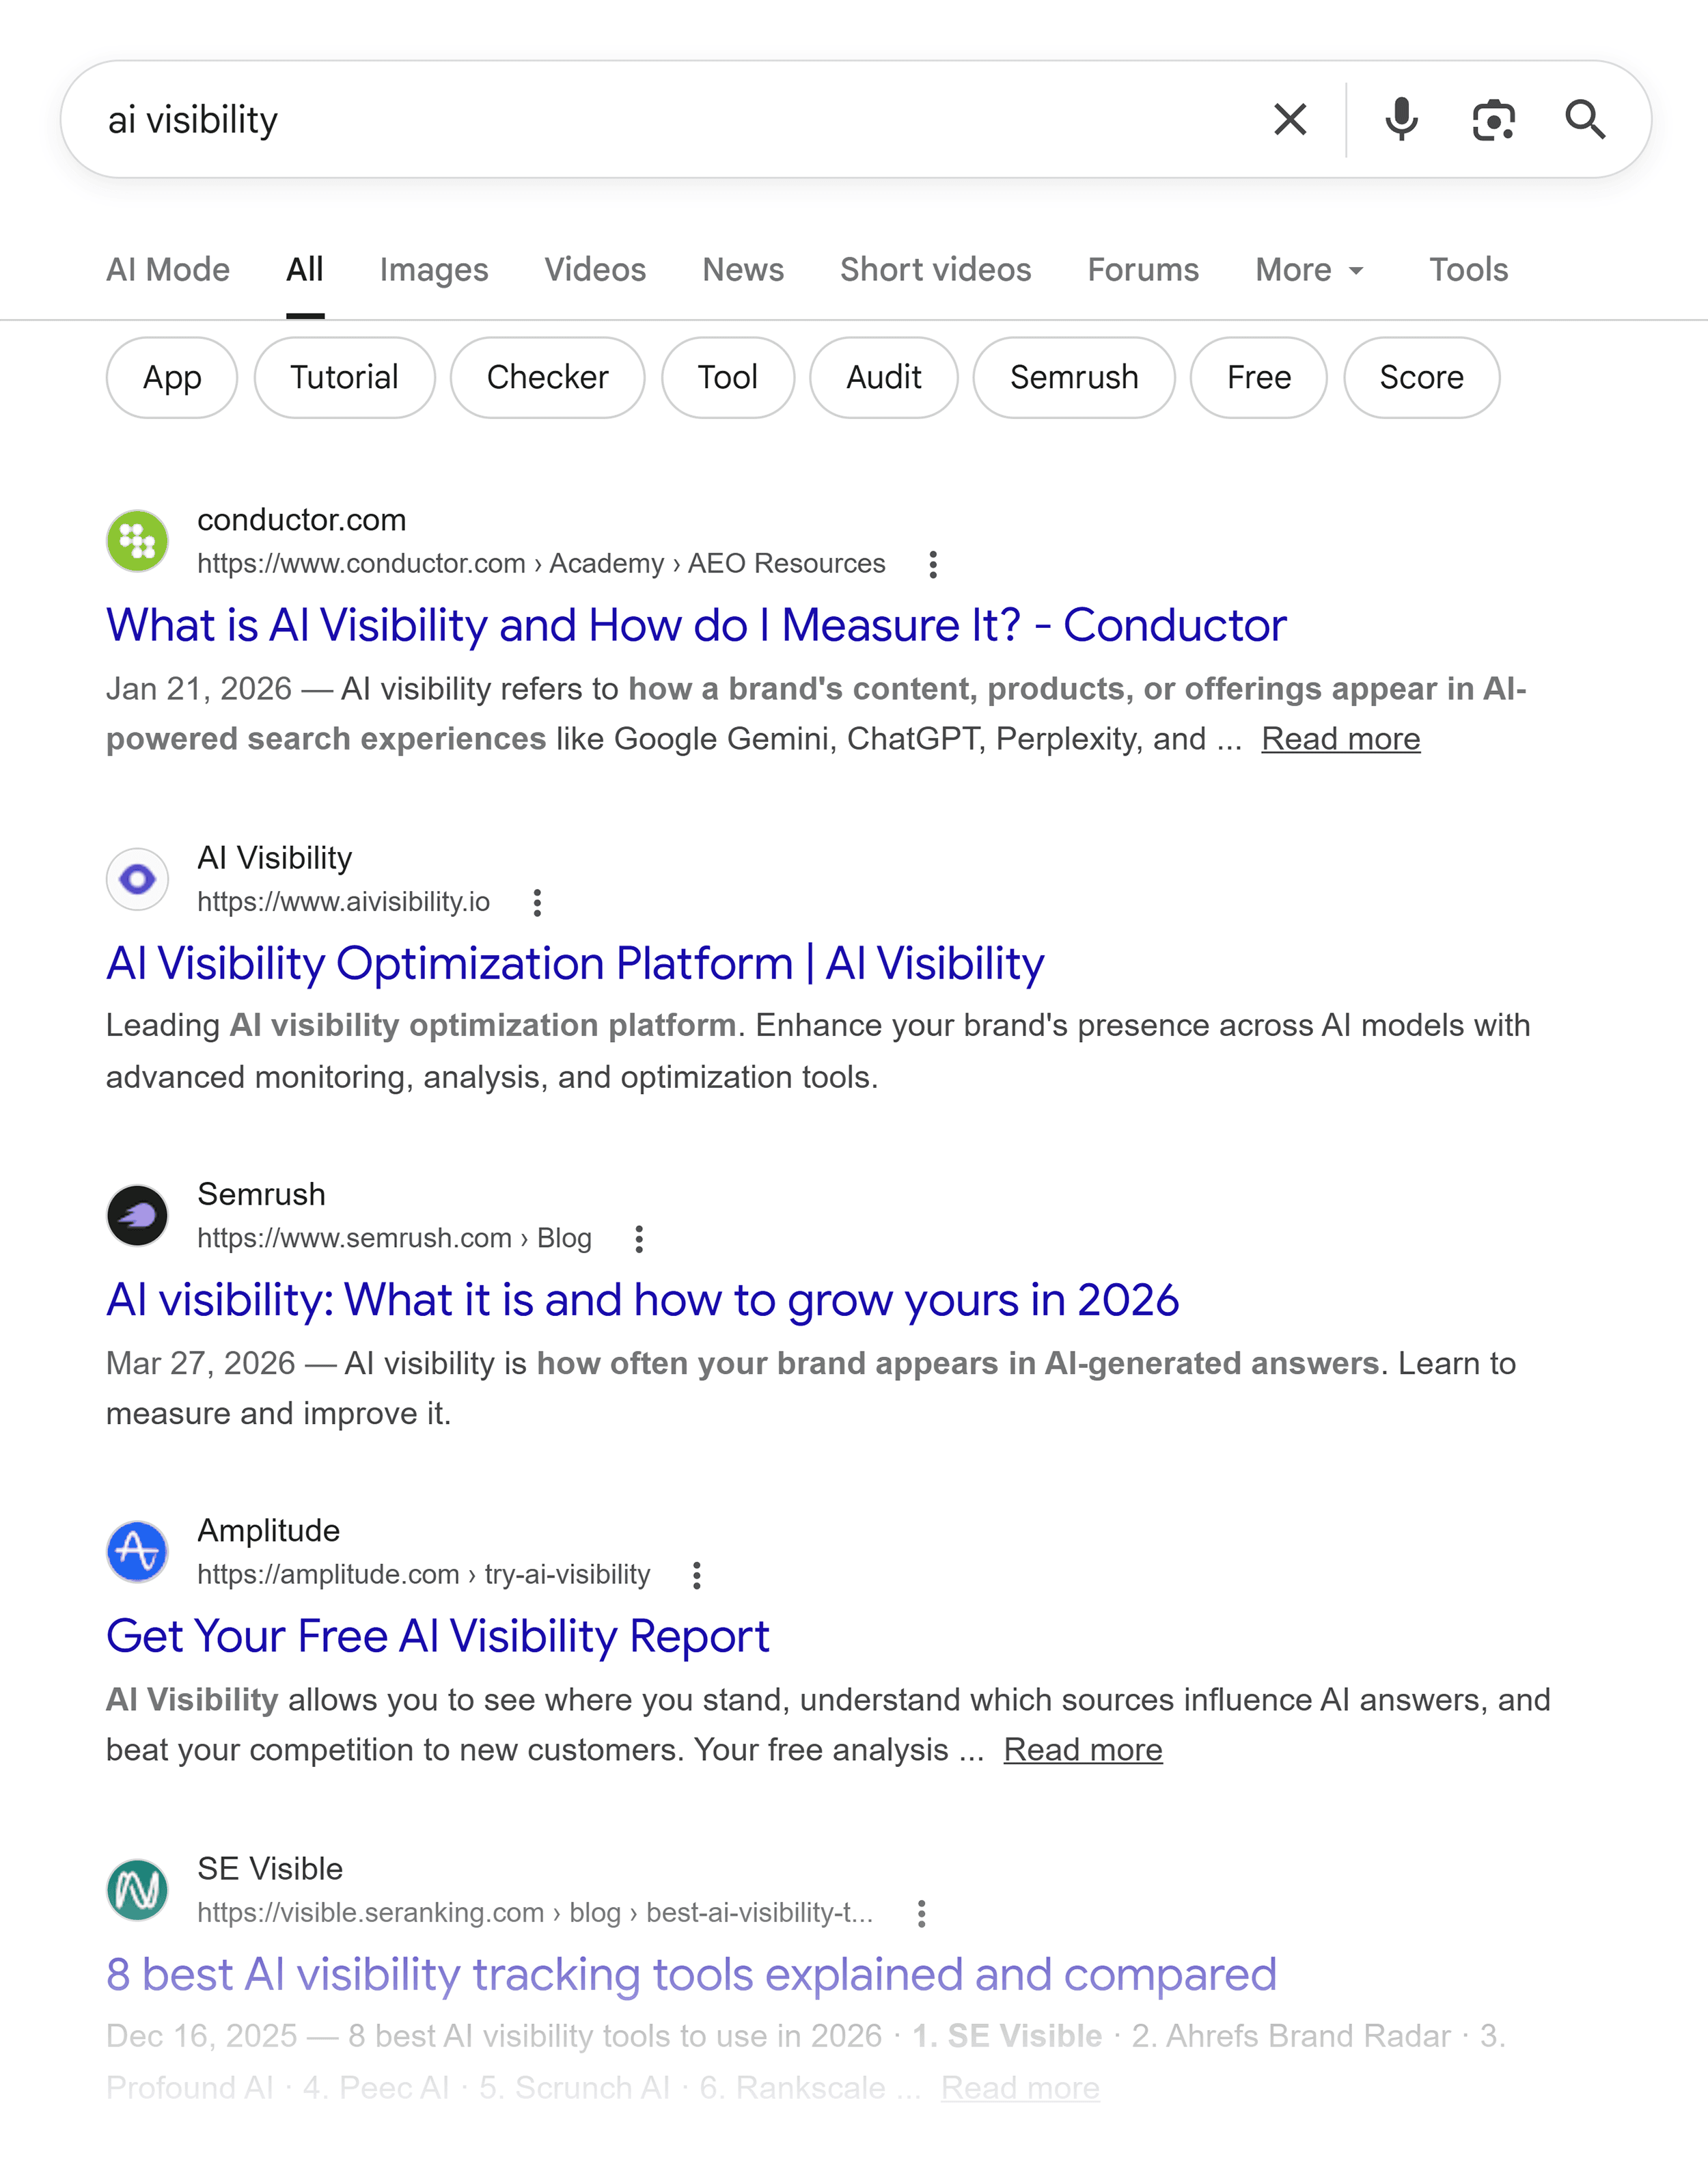This screenshot has height=2166, width=1708.
Task: Click inside the search input field
Action: point(600,119)
